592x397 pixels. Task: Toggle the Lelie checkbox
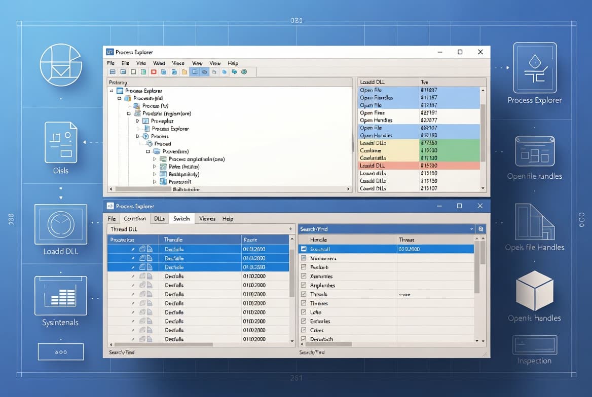click(x=304, y=312)
